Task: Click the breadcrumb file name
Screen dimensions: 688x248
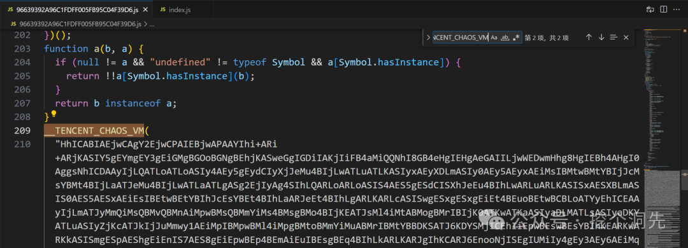Action: (x=77, y=24)
